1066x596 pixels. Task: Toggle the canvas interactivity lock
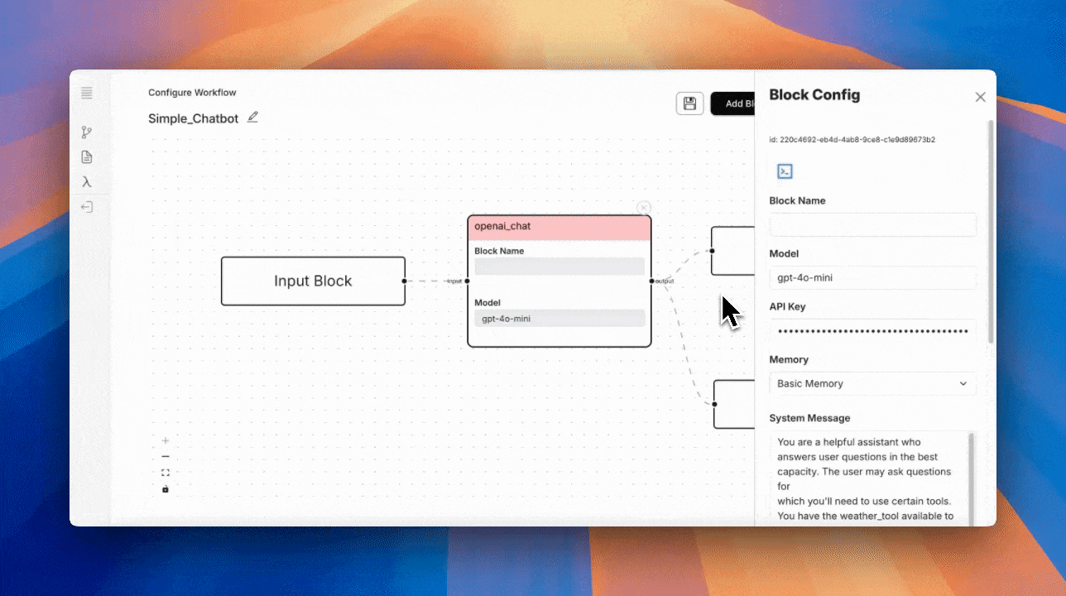(x=166, y=489)
